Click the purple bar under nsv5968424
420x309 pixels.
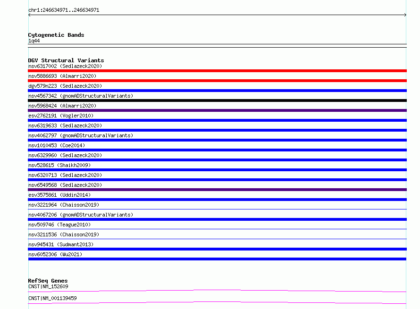click(x=217, y=110)
